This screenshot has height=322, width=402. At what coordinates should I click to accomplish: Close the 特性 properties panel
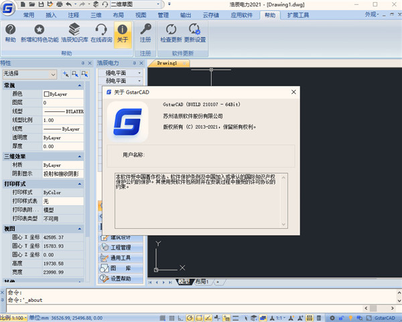point(90,63)
